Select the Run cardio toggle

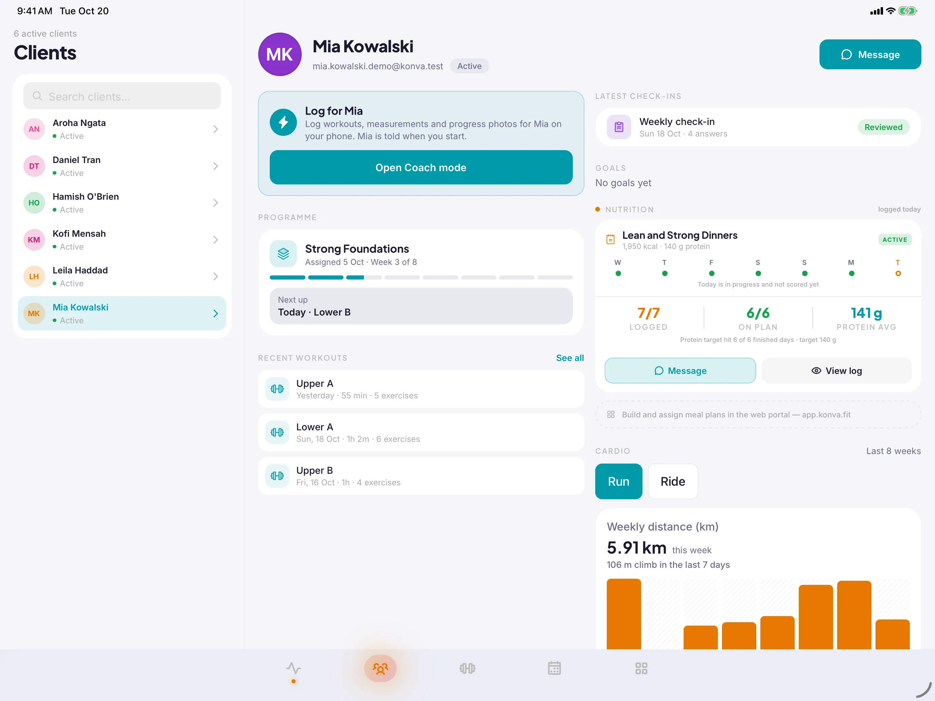618,481
